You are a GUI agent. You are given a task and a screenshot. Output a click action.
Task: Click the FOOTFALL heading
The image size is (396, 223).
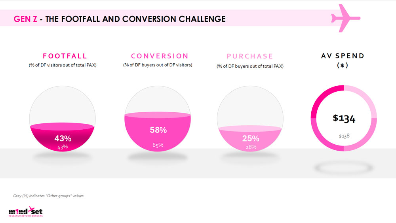tap(65, 56)
